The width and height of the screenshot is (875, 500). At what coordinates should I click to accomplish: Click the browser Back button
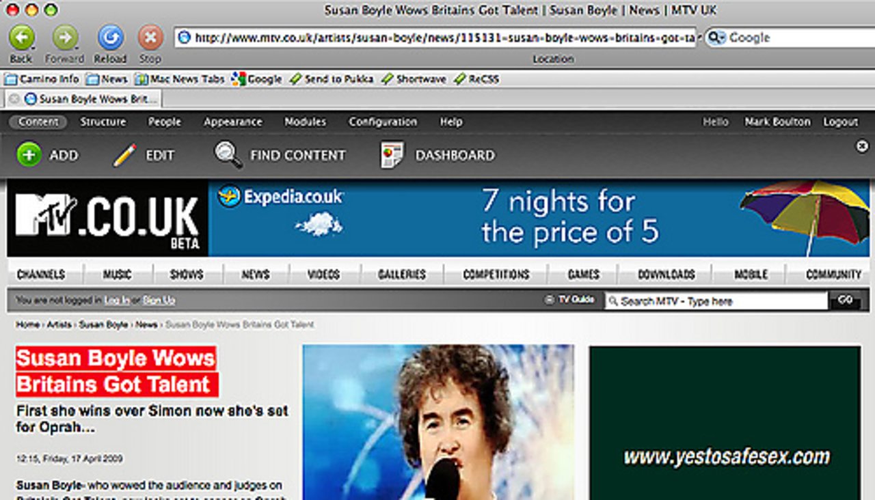21,38
